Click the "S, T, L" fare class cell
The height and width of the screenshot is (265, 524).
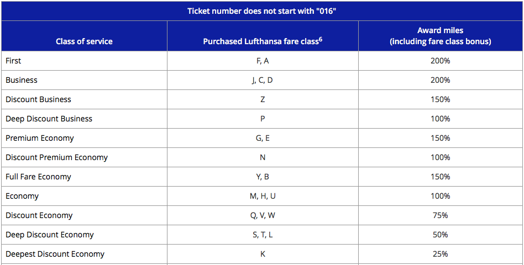tap(263, 235)
